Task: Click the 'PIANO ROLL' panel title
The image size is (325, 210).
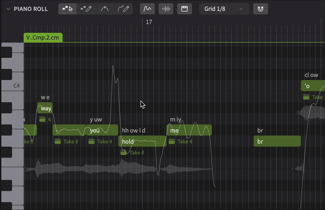Action: click(31, 9)
